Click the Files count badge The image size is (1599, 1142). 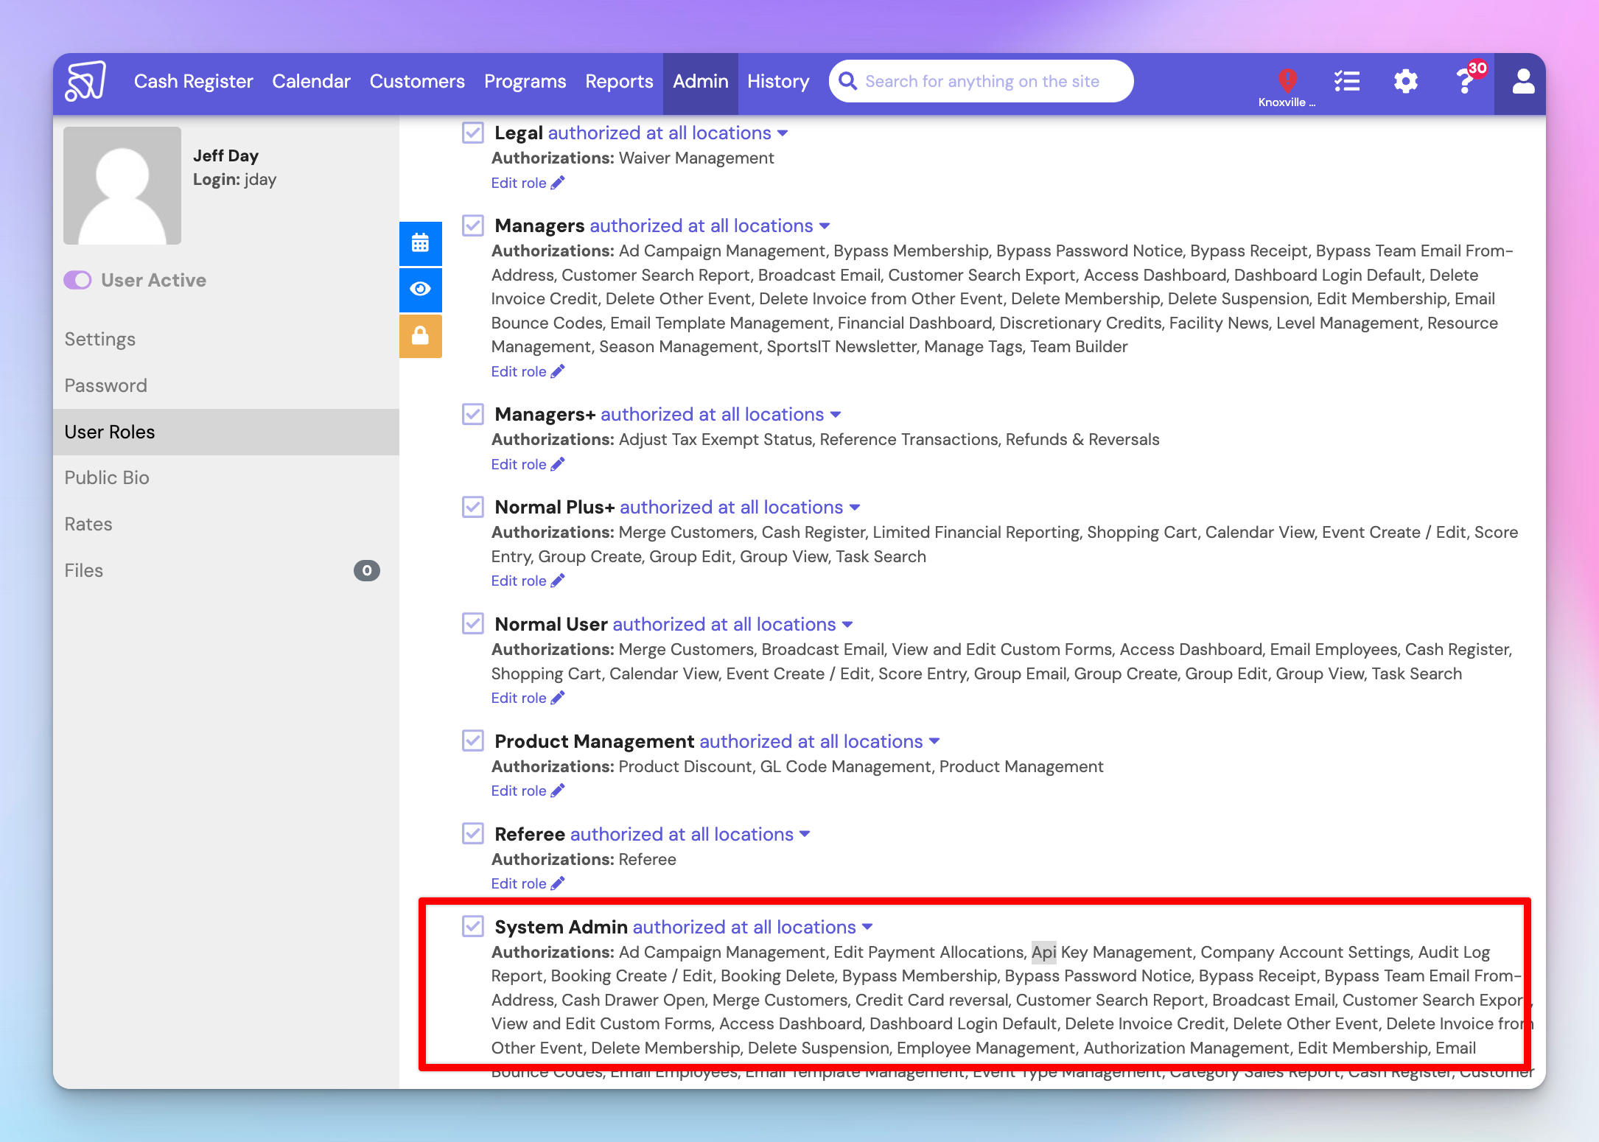[367, 570]
